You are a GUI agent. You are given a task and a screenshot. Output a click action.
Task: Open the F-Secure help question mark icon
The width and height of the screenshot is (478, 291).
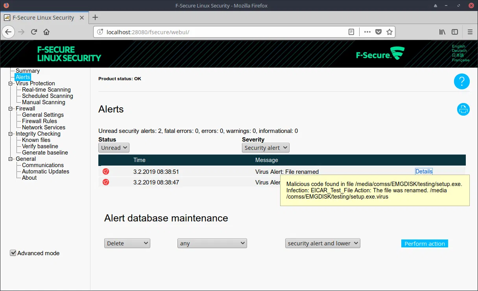(x=462, y=81)
